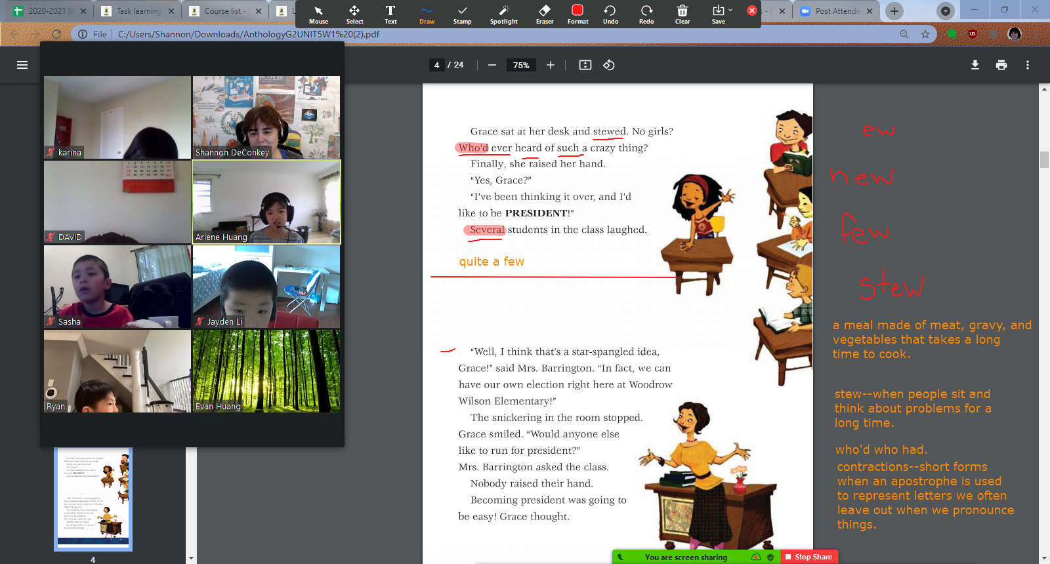Click the PDF page number field
The width and height of the screenshot is (1050, 564).
click(x=436, y=65)
